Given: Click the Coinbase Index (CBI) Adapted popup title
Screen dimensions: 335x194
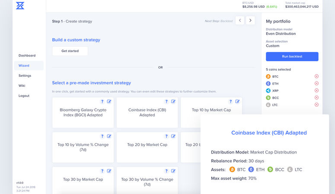Looking at the screenshot, I should 269,133.
